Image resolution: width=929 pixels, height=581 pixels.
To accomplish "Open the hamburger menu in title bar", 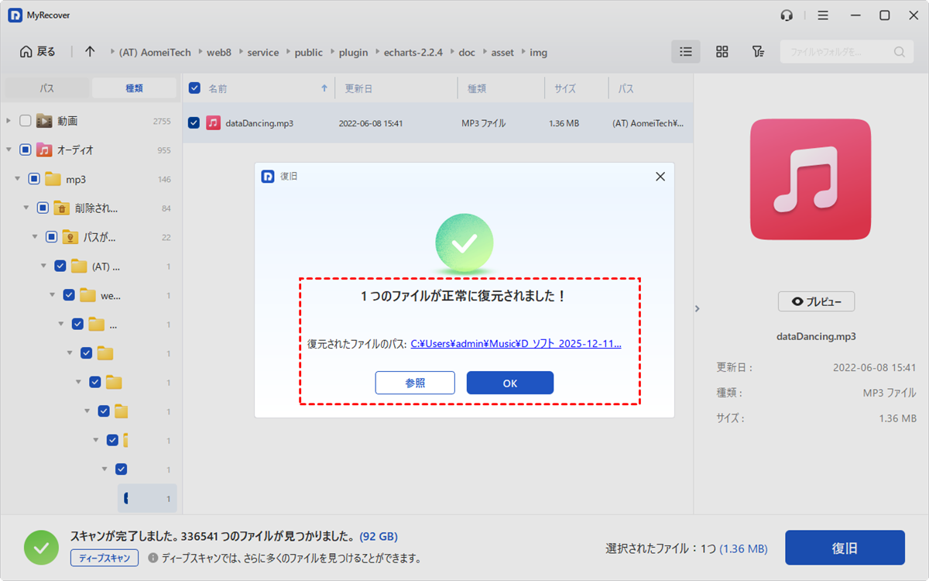I will click(823, 15).
